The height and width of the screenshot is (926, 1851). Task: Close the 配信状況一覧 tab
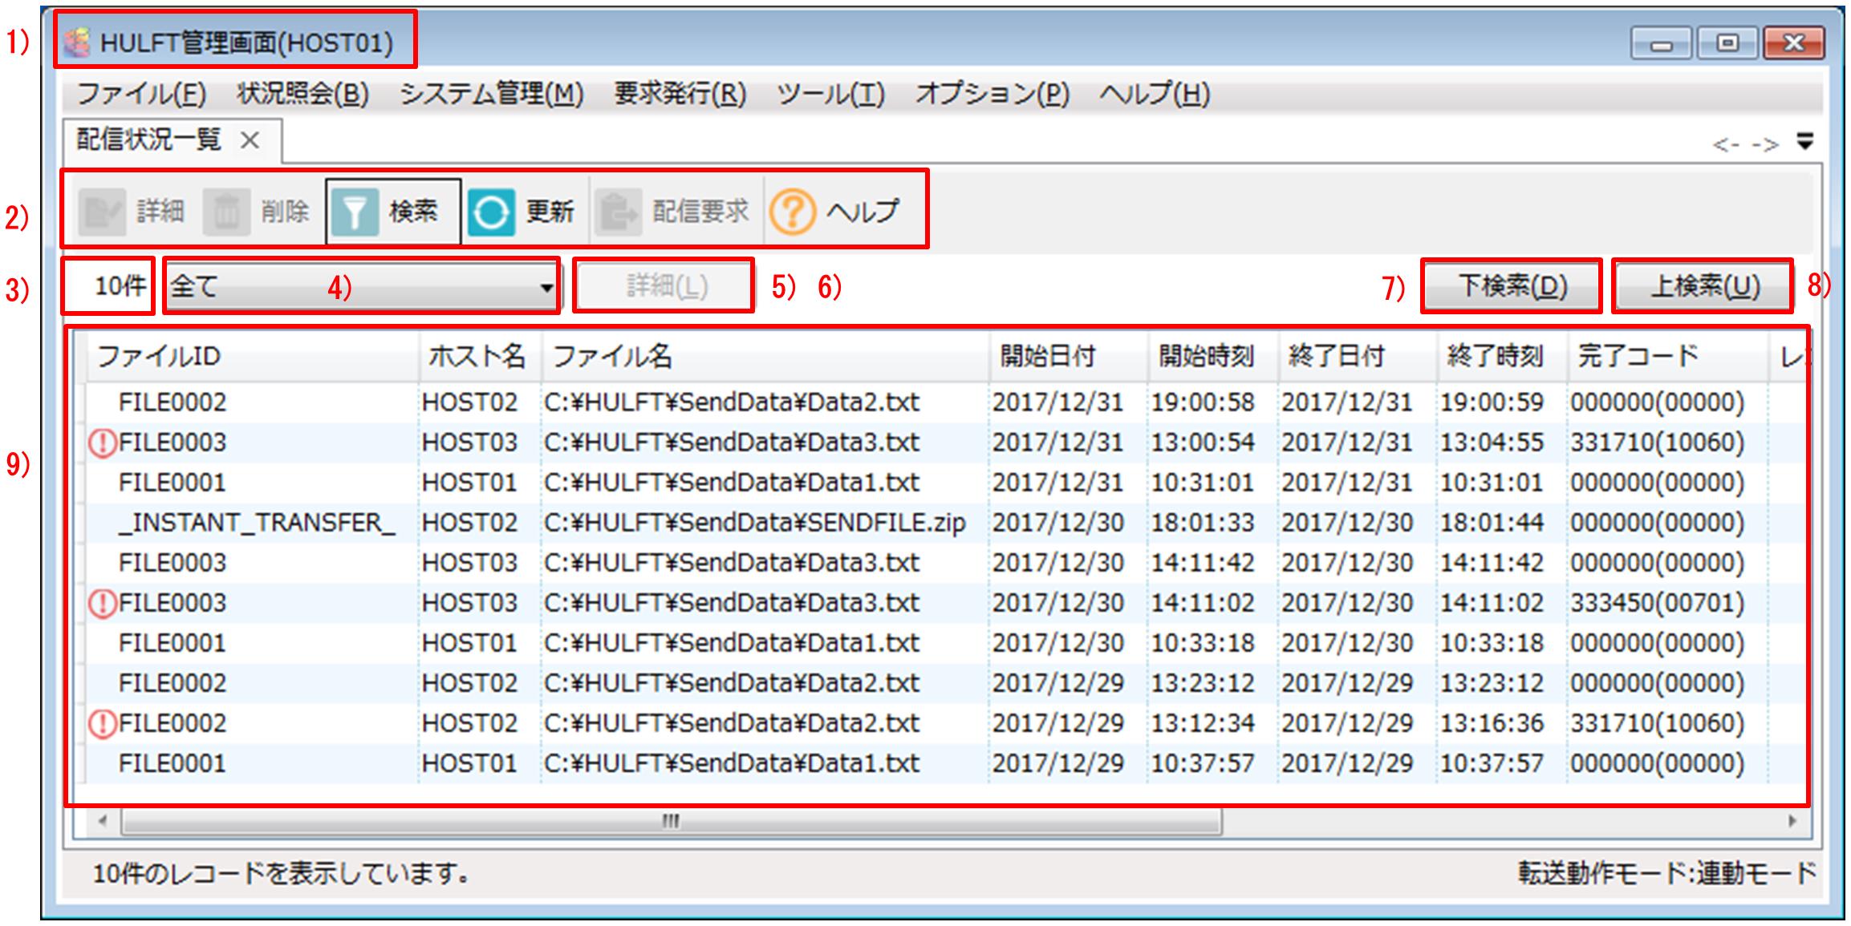point(250,140)
